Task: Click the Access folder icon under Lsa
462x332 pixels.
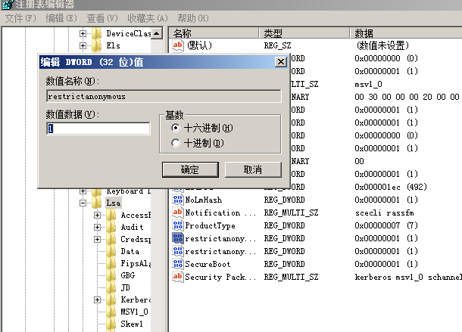Action: point(111,215)
